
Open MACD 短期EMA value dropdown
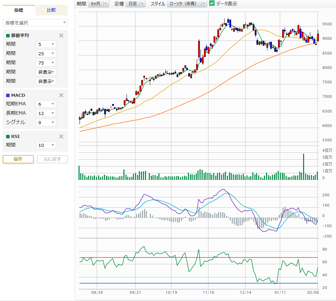pyautogui.click(x=46, y=104)
